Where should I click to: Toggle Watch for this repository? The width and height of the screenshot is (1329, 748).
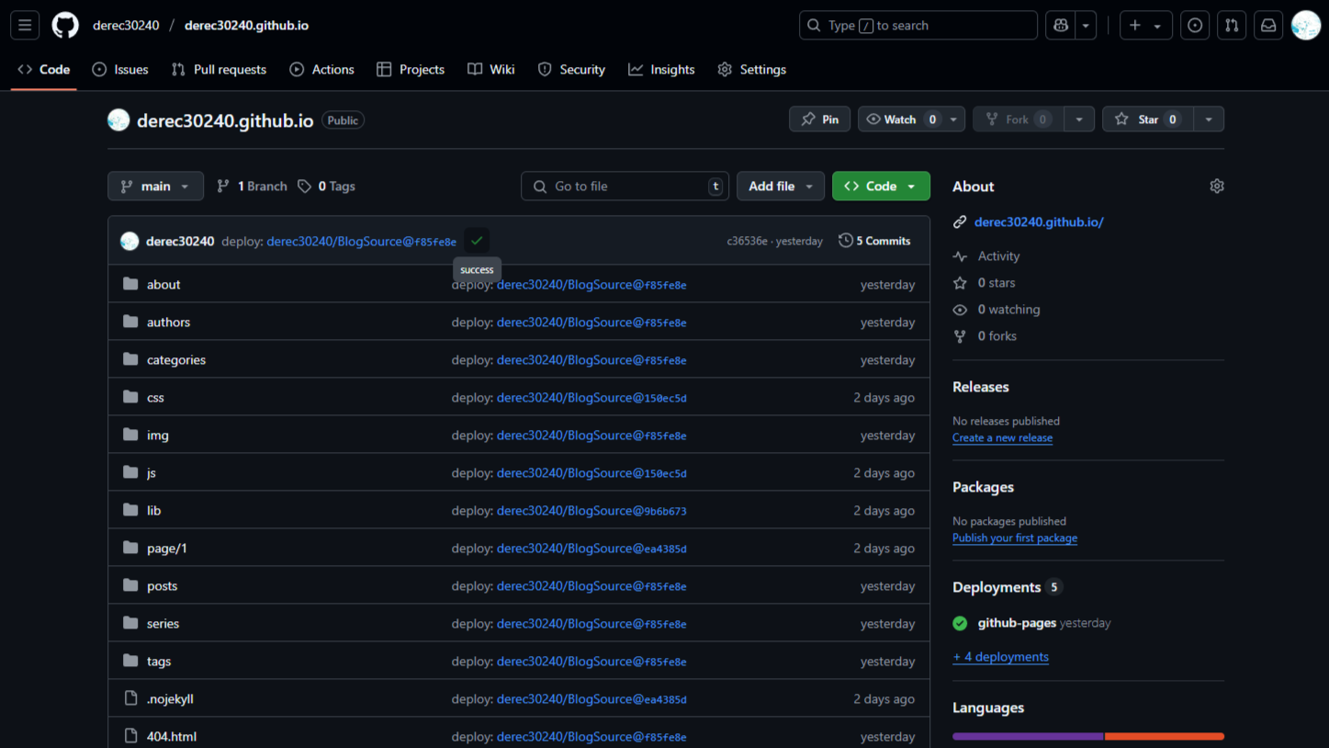point(901,119)
